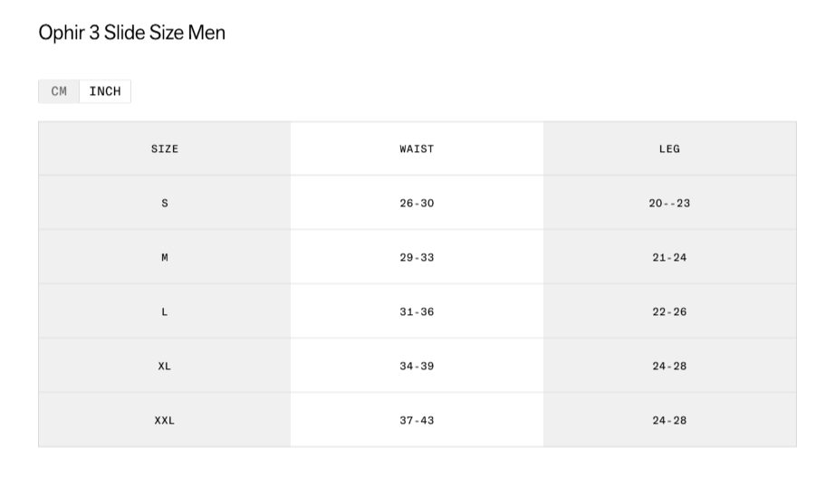Click waist value 26-30
Viewport: 835px width, 477px height.
(x=417, y=203)
